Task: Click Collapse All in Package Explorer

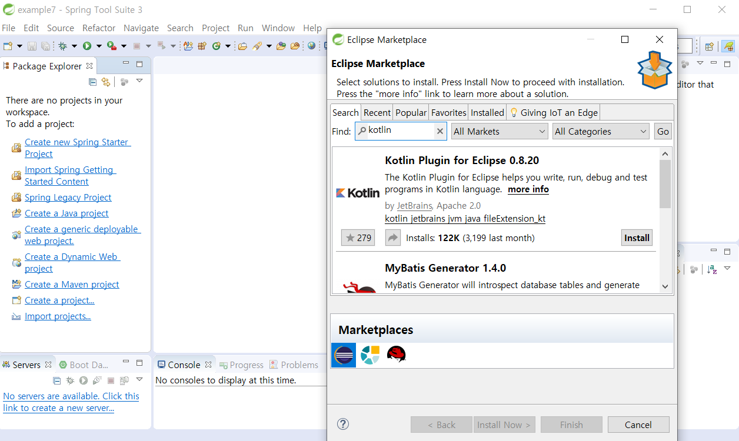Action: (93, 82)
